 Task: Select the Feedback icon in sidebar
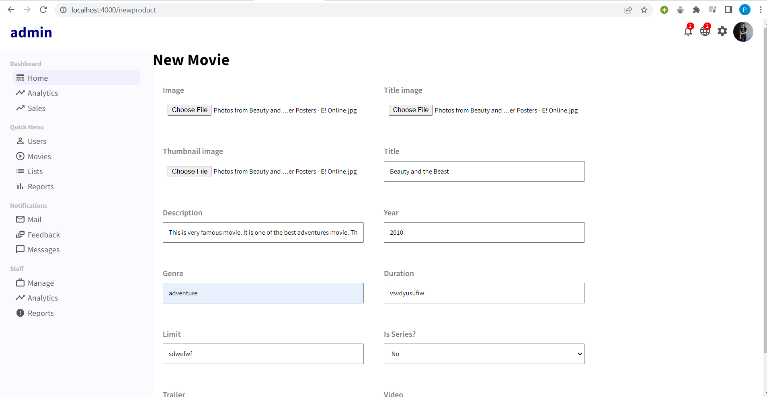(20, 234)
